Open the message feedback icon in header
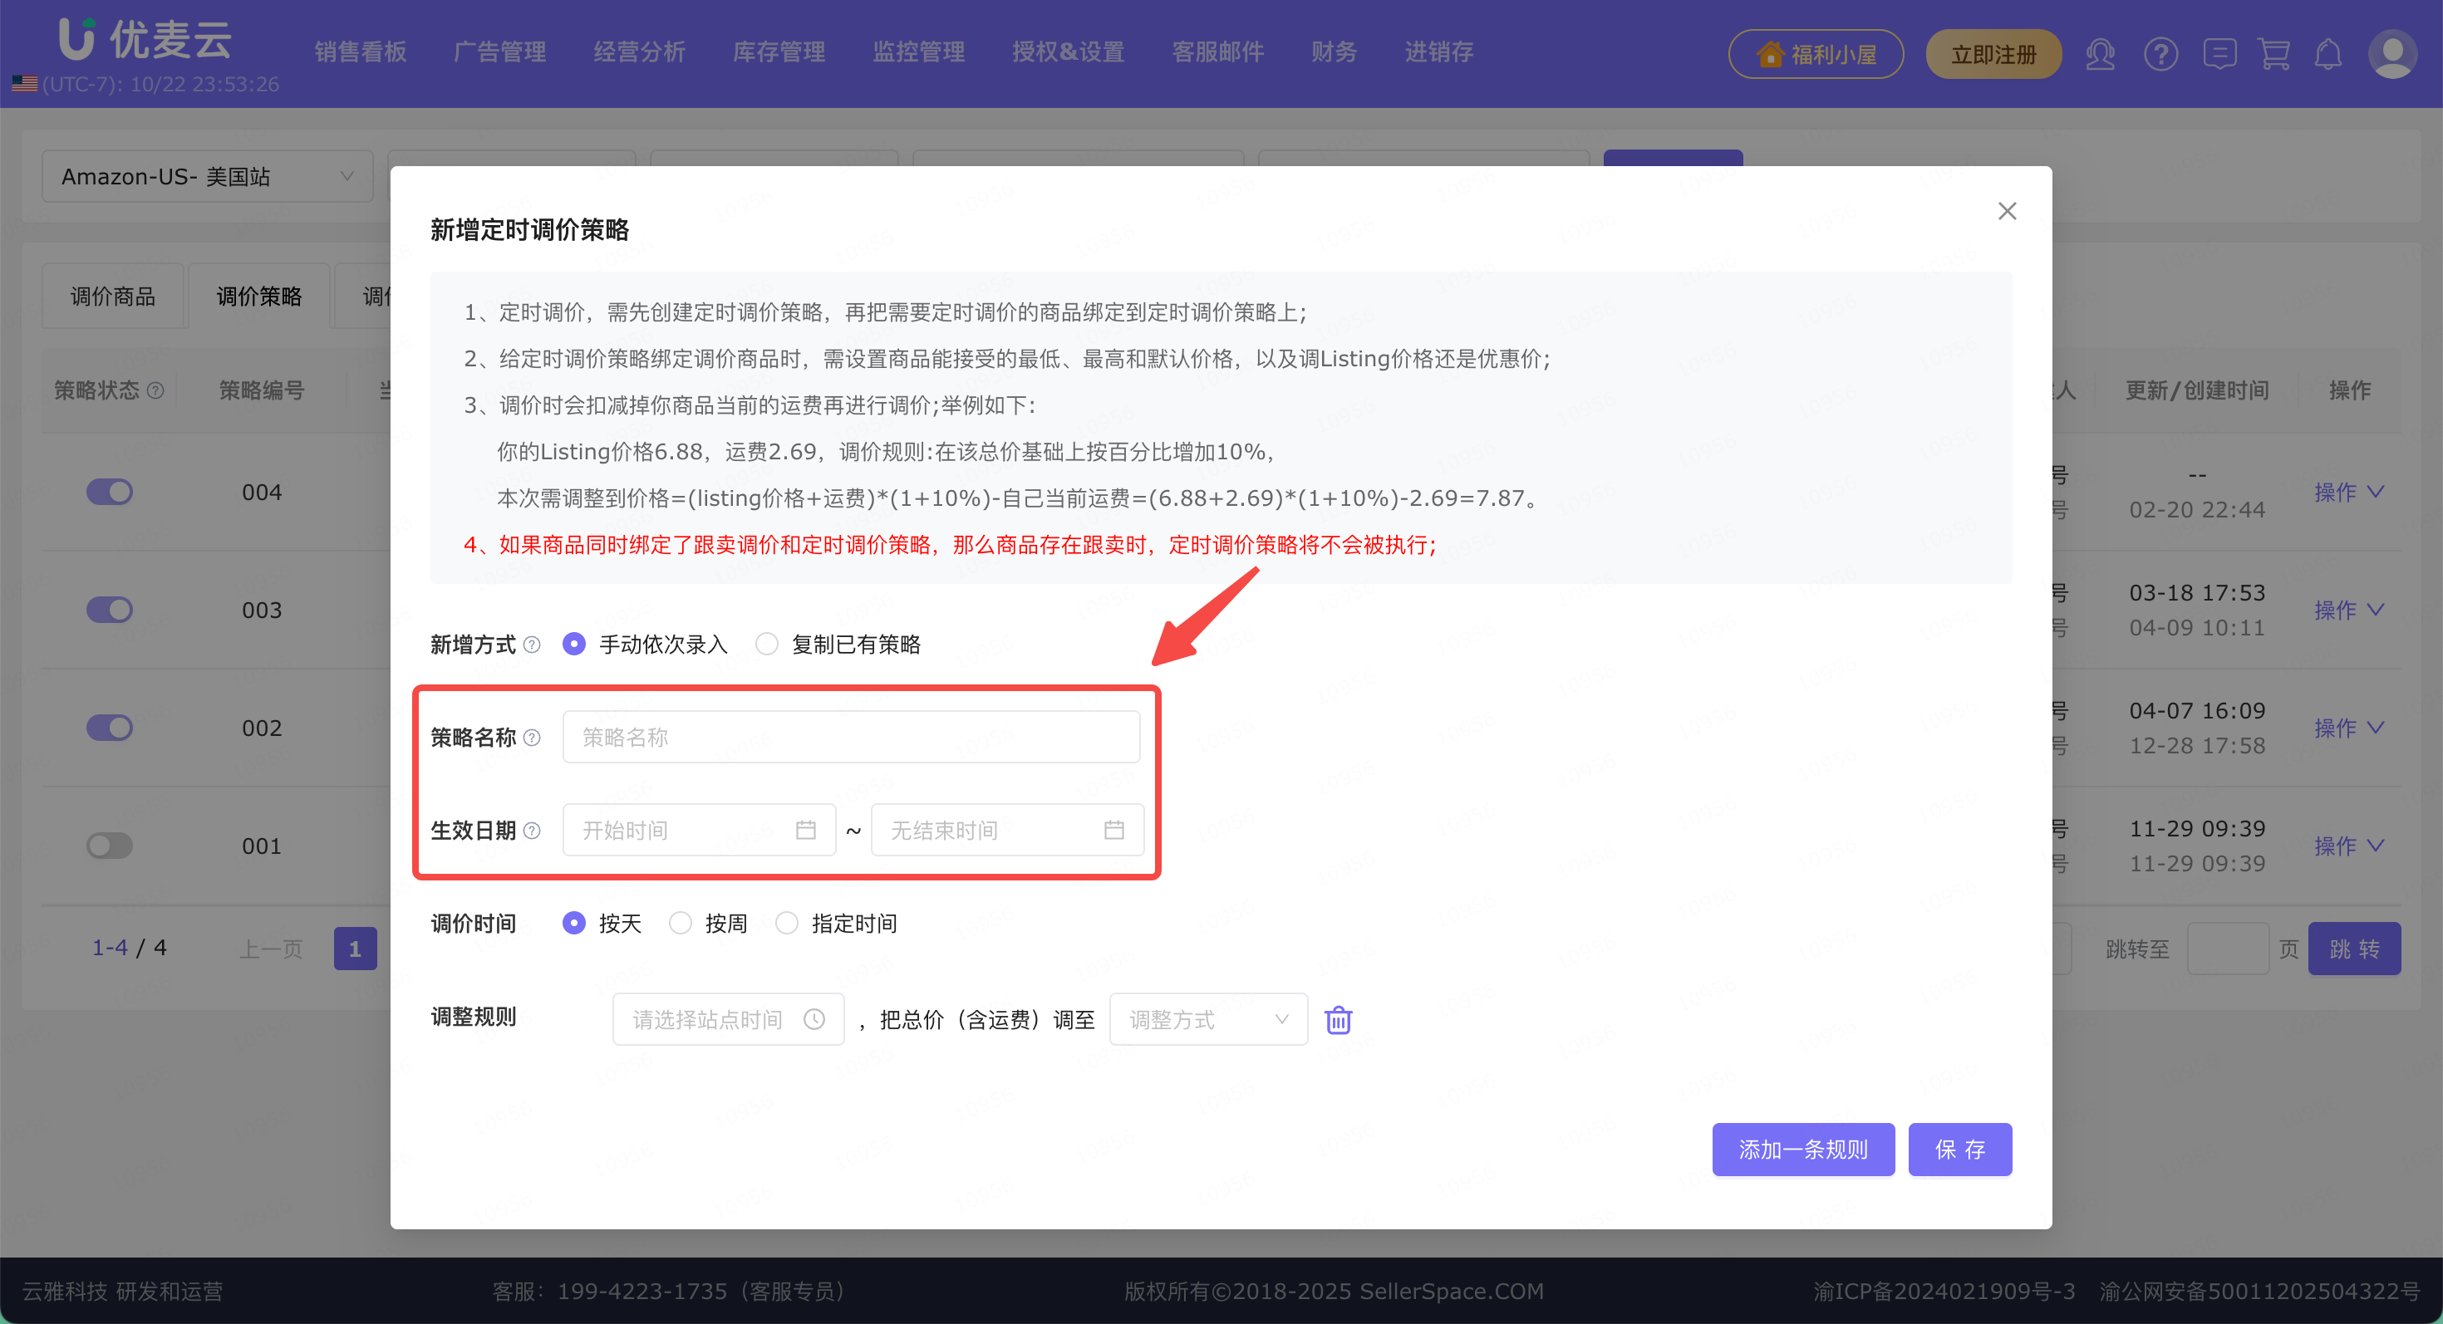This screenshot has width=2443, height=1324. [2219, 54]
